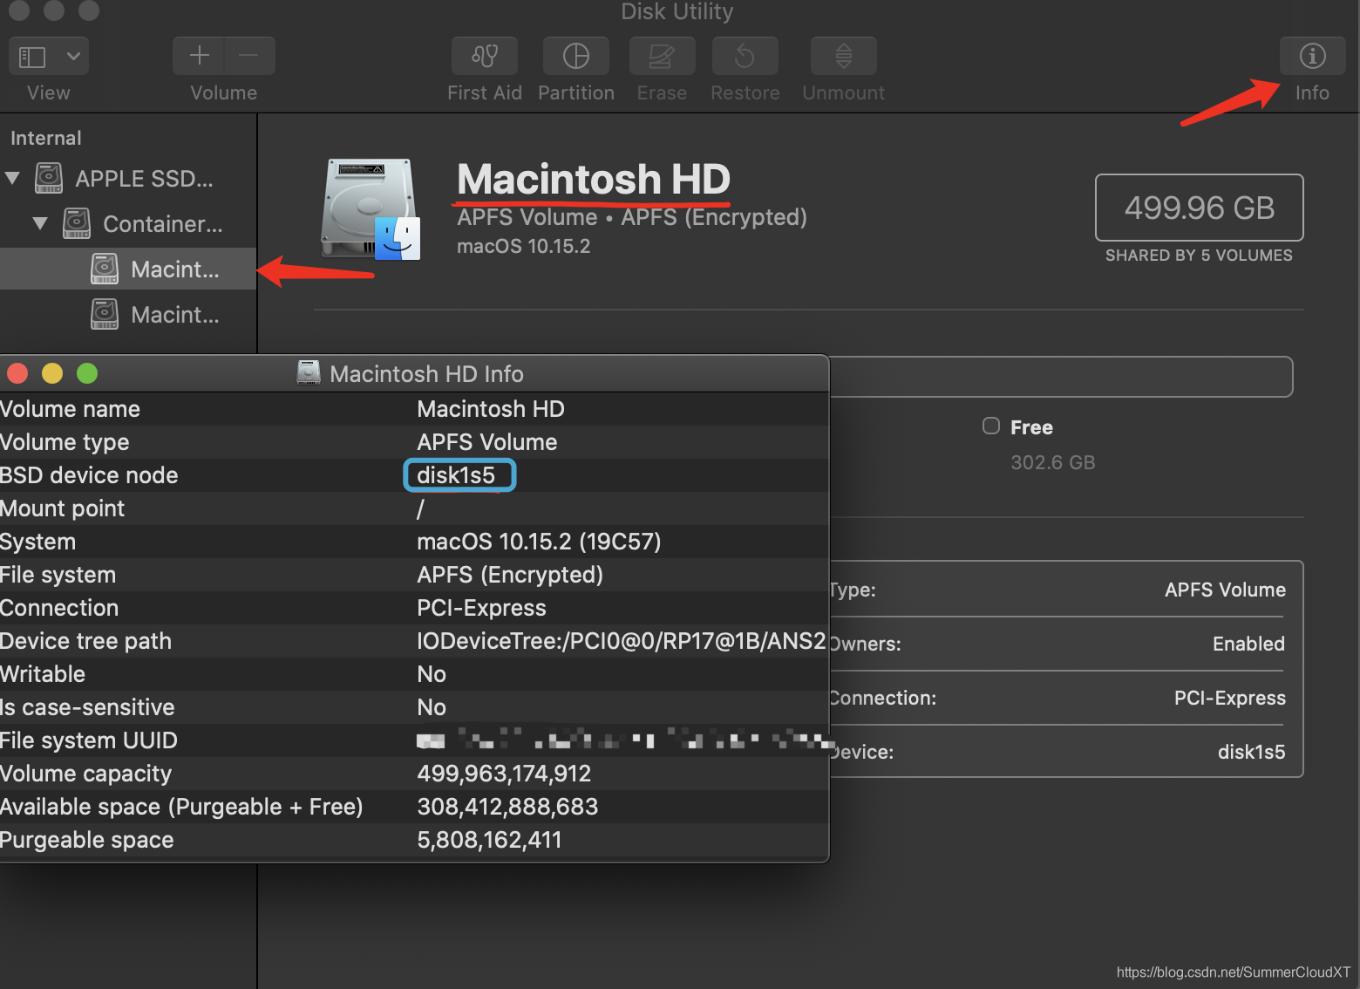Open the View sidebar toggle icon
1360x989 pixels.
(x=32, y=57)
